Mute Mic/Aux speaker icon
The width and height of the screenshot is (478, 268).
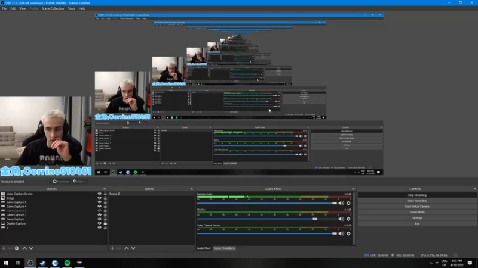tap(341, 219)
